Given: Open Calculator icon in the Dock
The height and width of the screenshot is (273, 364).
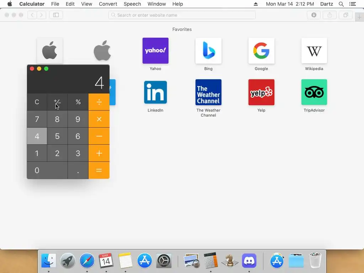Looking at the screenshot, I should 211,260.
